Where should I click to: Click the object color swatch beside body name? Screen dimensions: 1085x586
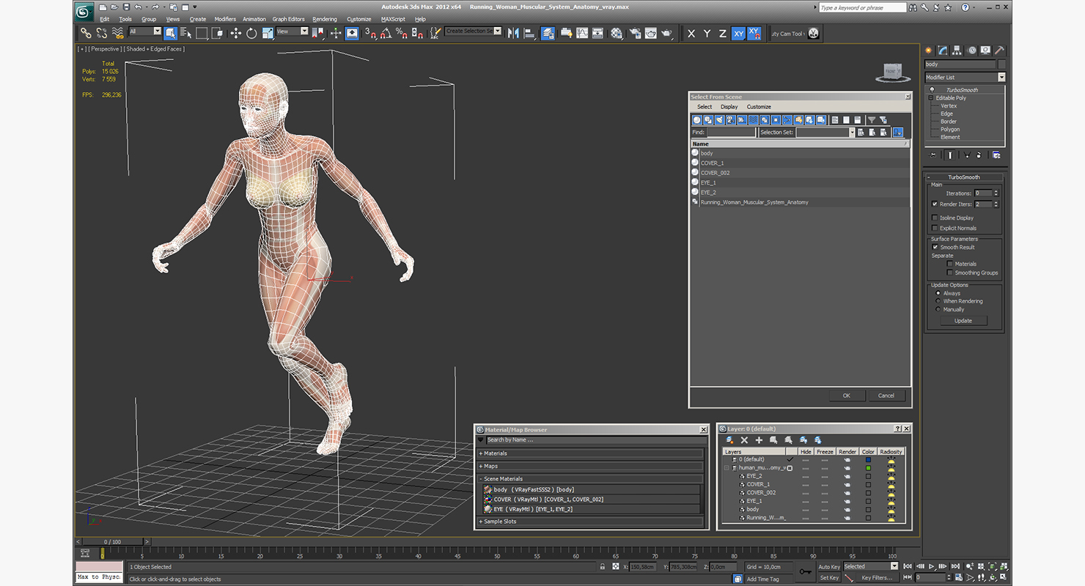pos(1001,64)
